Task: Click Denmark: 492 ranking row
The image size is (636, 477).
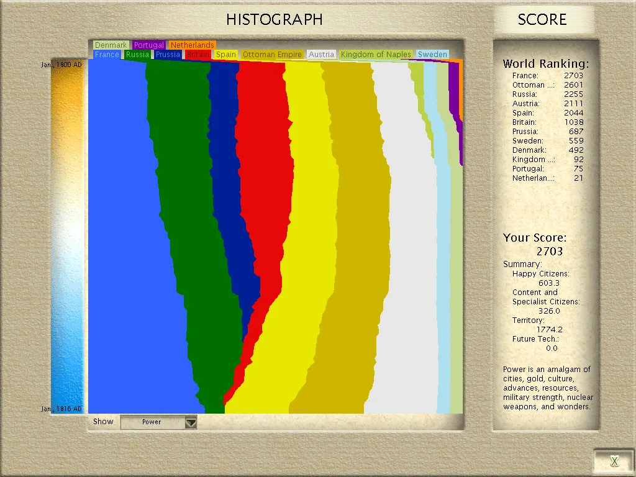Action: click(548, 150)
